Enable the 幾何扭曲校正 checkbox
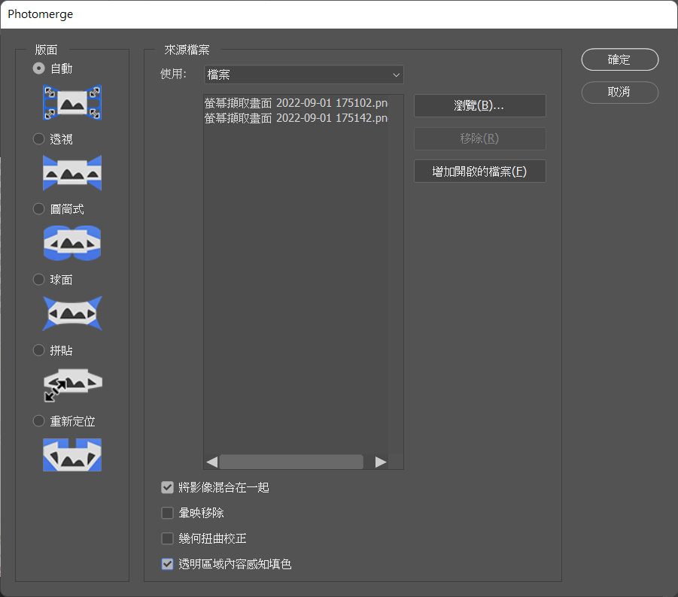Viewport: 678px width, 597px height. [x=167, y=538]
